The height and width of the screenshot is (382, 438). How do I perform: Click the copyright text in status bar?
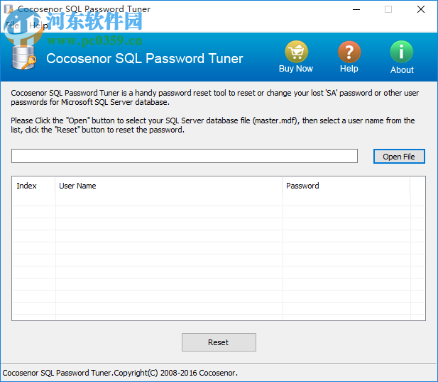tap(120, 373)
